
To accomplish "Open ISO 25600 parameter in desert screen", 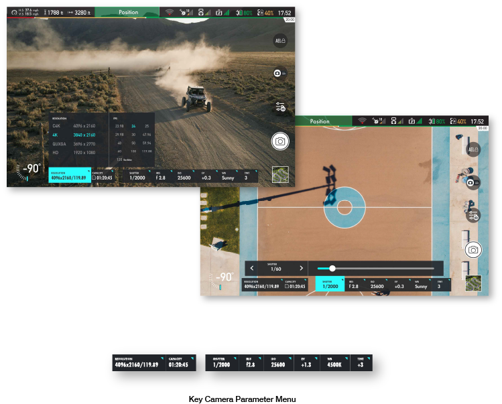I will 184,176.
